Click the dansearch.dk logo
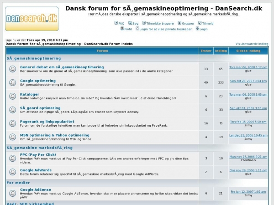Viewport: 274px width, 205px height. click(x=32, y=19)
